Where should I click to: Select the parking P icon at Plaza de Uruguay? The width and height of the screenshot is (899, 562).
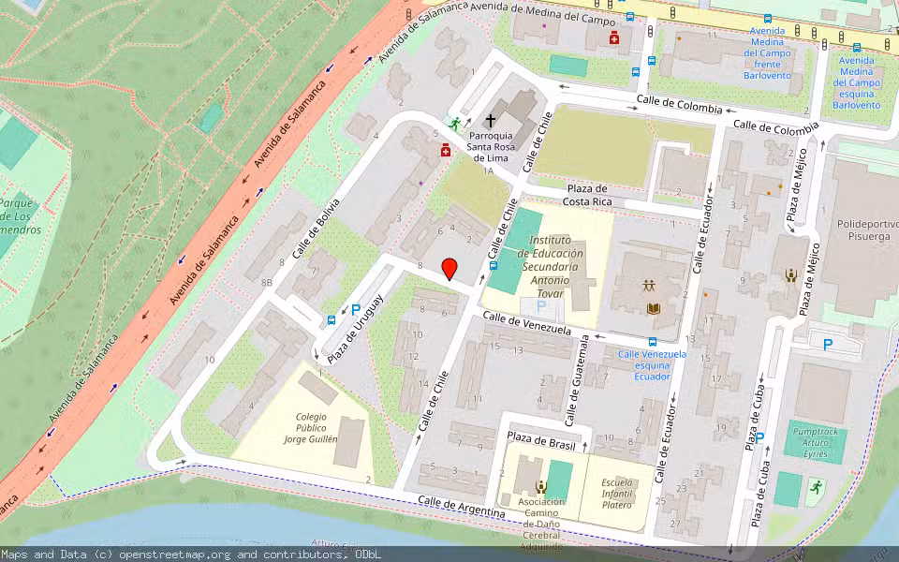tap(356, 310)
